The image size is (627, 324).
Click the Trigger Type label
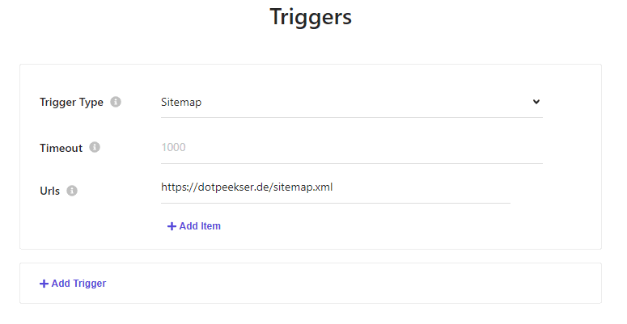[71, 103]
